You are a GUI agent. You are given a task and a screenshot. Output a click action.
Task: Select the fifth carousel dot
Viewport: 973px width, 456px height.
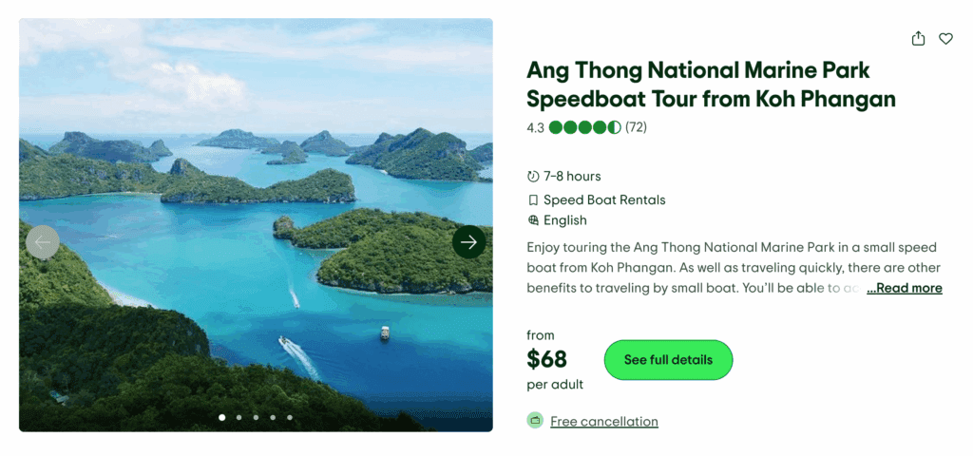click(x=290, y=417)
